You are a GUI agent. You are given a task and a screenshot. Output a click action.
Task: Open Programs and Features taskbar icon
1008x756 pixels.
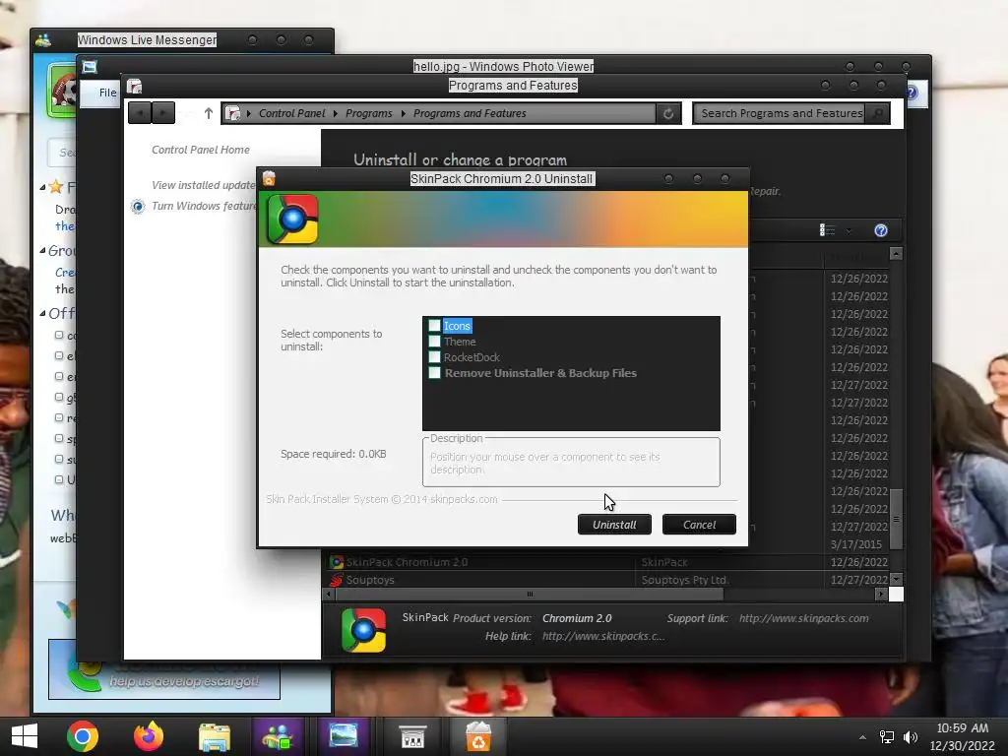tap(412, 736)
